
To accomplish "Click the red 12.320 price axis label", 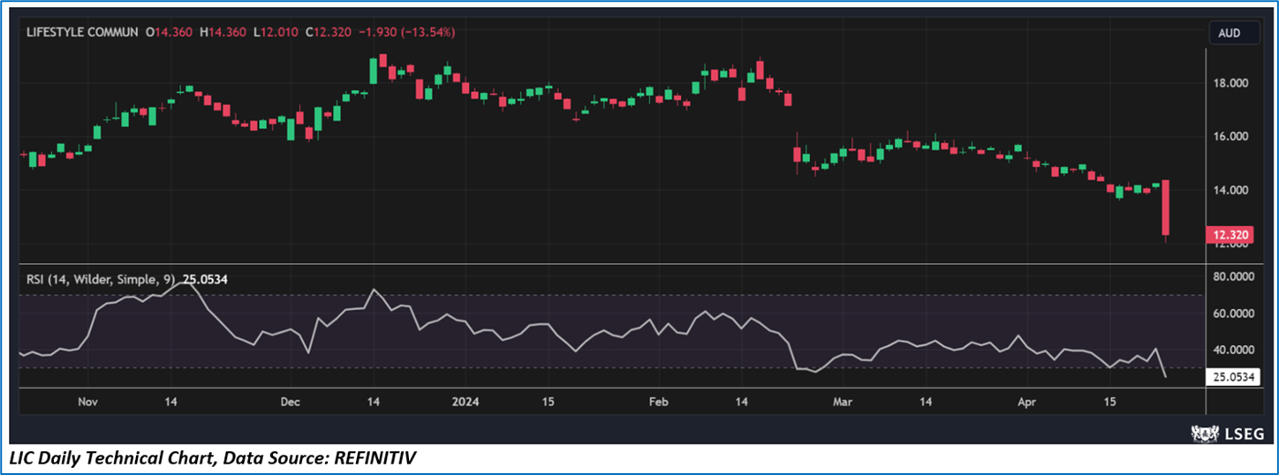I will [1230, 234].
